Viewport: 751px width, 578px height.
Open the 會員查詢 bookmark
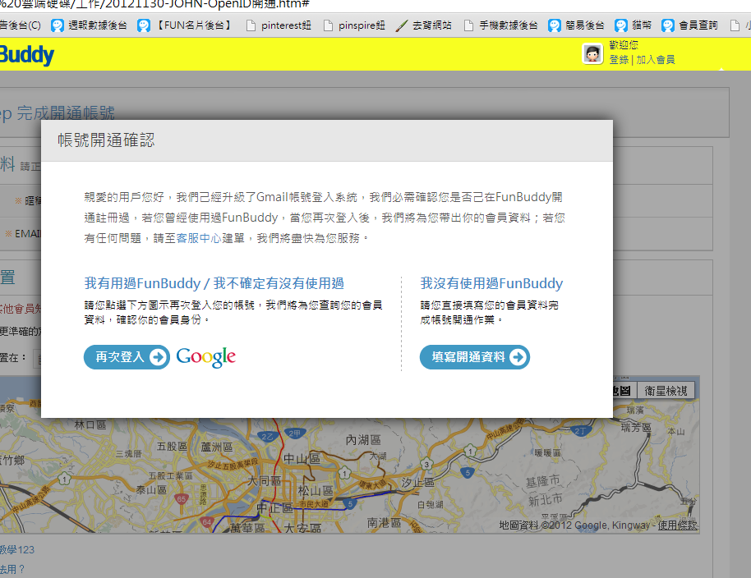(689, 25)
